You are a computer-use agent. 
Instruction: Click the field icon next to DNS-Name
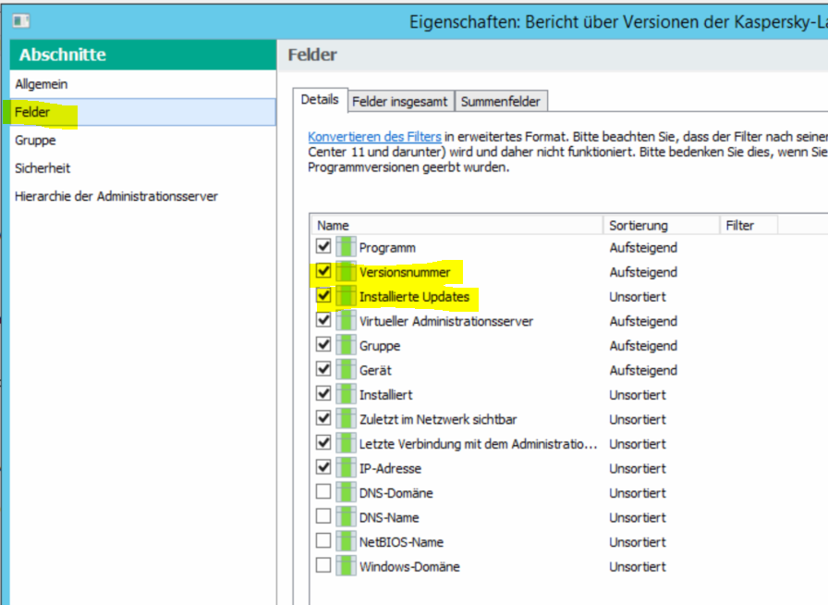346,517
